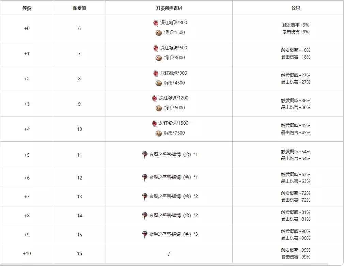Image resolution: width=344 pixels, height=266 pixels.
Task: Click the 夜魔之盛怒 icon in row +5
Action: coord(144,155)
